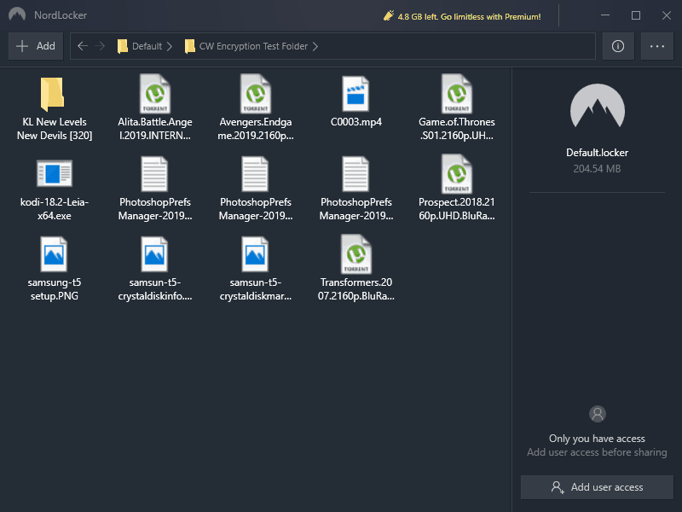Click the Default.locker mountain logo
The height and width of the screenshot is (512, 682).
click(597, 107)
